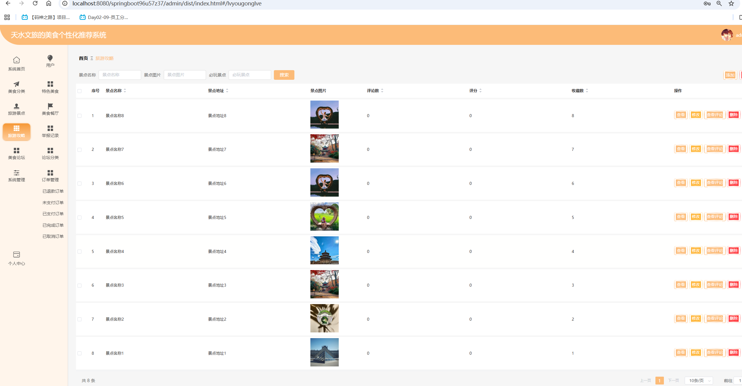Click the 景点名称 search input field
Screen dimensions: 742x386
click(x=120, y=75)
